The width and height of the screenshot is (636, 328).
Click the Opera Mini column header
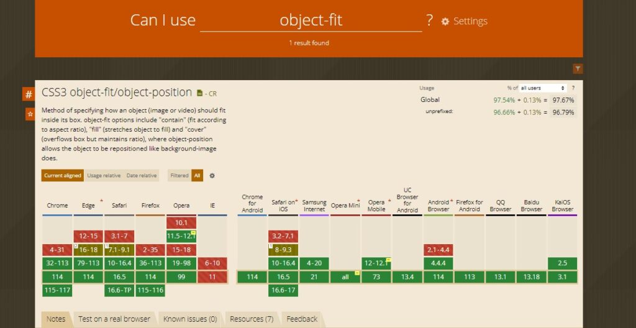point(345,206)
